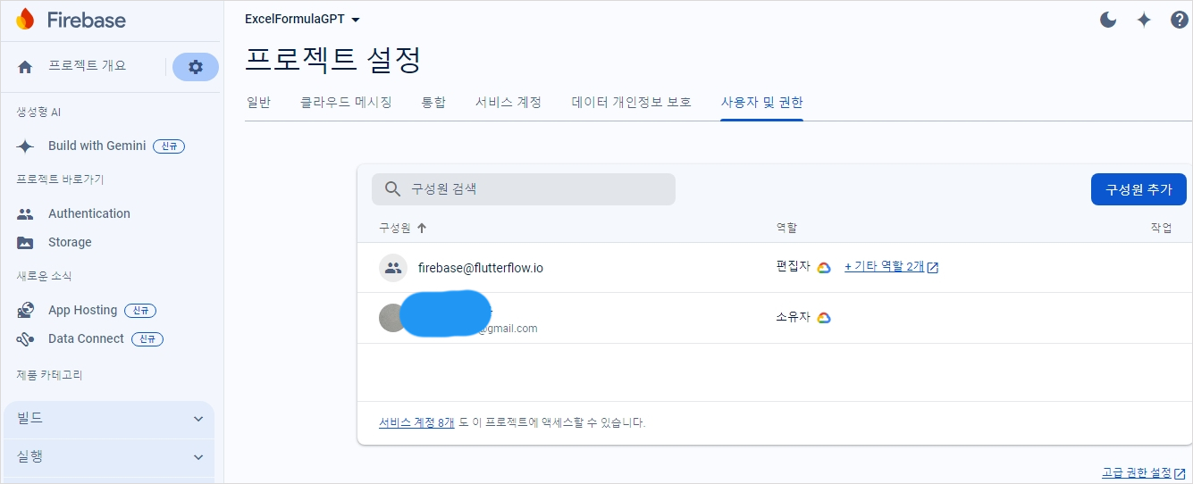The image size is (1193, 484).
Task: Click the App Hosting globe icon
Action: point(25,311)
